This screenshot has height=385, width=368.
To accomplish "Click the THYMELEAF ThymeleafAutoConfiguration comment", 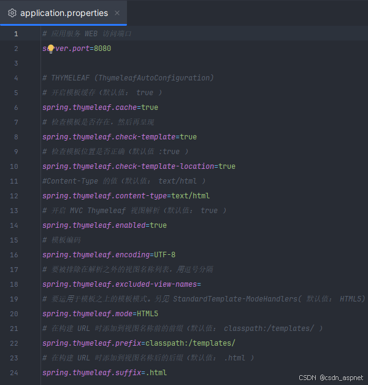I will tap(128, 78).
